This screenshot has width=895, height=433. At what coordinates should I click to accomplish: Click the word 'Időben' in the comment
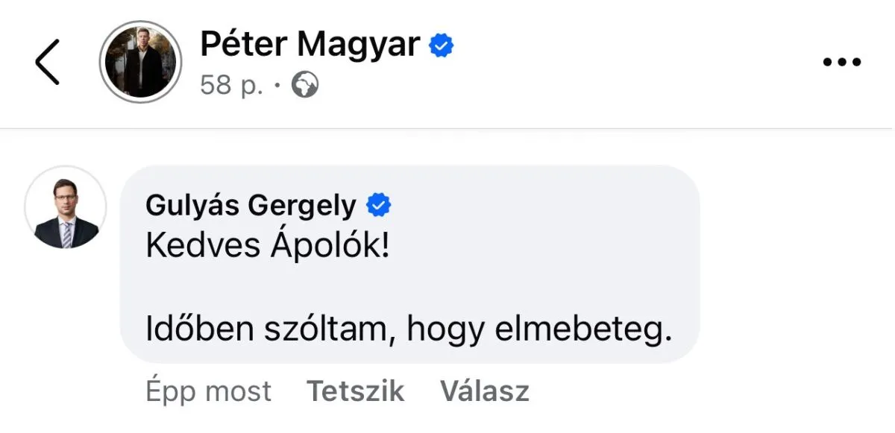(200, 330)
